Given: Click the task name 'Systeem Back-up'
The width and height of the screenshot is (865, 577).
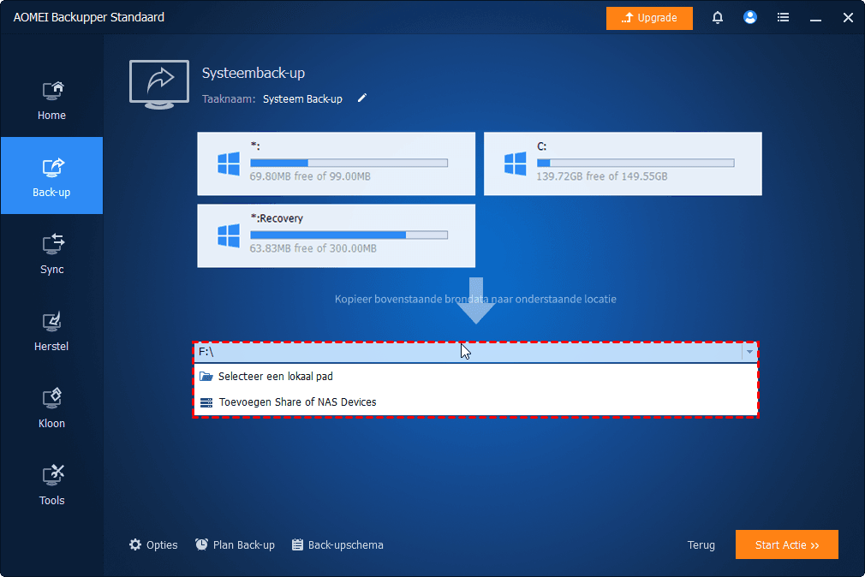Looking at the screenshot, I should pos(302,98).
